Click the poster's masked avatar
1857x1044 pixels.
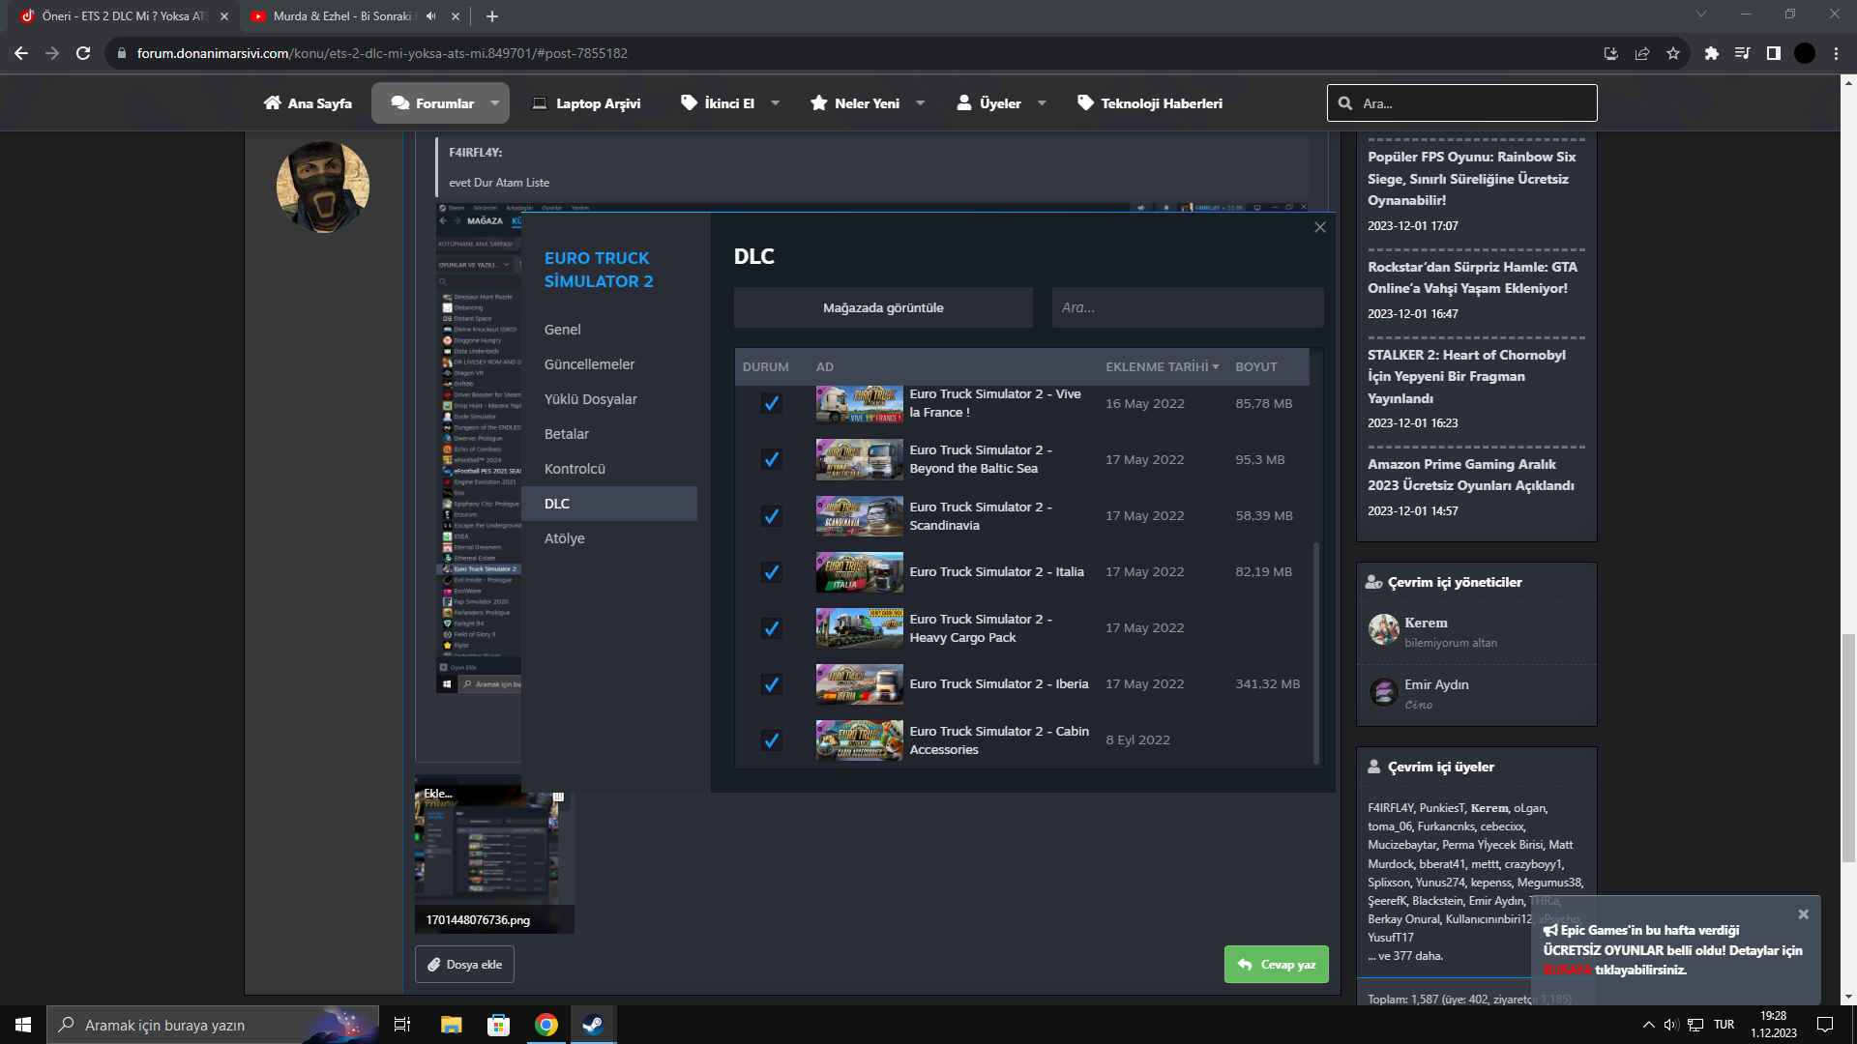point(323,187)
